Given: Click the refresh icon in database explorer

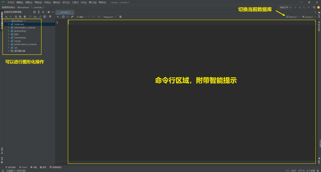Looking at the screenshot, I should pyautogui.click(x=16, y=17).
